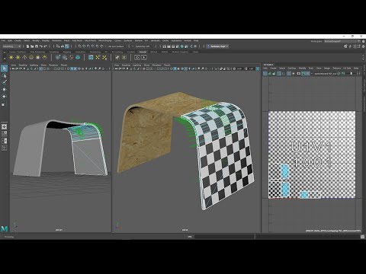This screenshot has width=366, height=274.
Task: Pick the Scale tool in toolbox
Action: pyautogui.click(x=3, y=104)
